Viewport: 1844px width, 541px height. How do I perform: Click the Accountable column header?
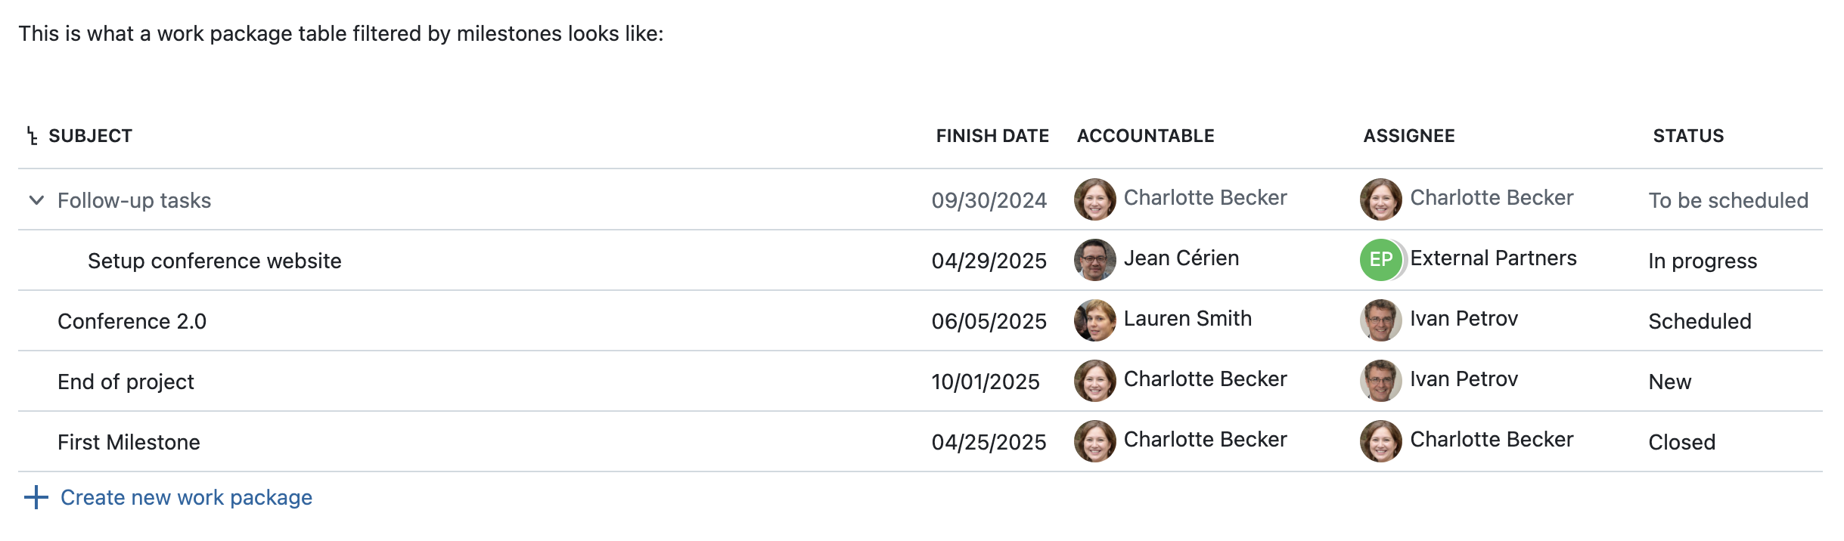[1145, 136]
